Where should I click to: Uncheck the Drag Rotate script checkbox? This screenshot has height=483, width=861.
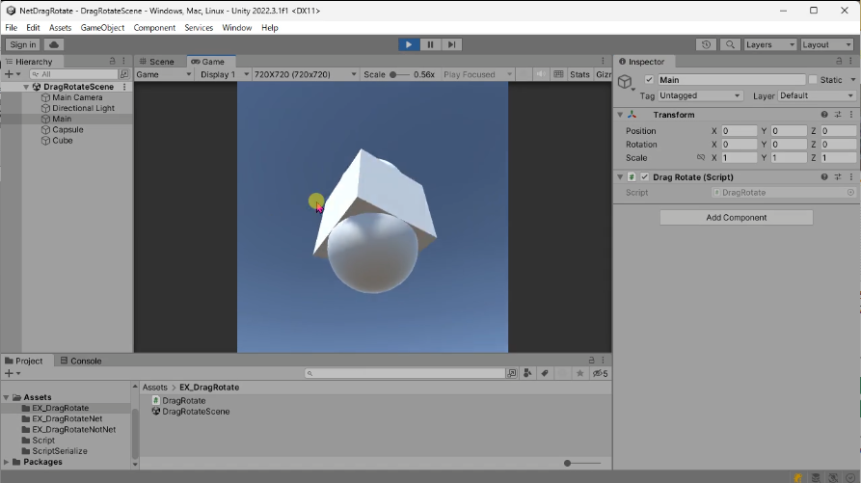(644, 177)
